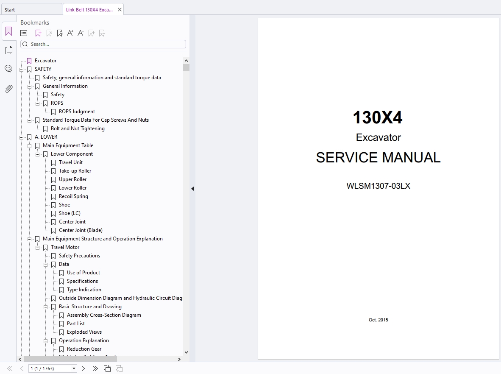Viewport: 501px width, 374px height.
Task: Collapse the Data bookmark node
Action: 45,264
